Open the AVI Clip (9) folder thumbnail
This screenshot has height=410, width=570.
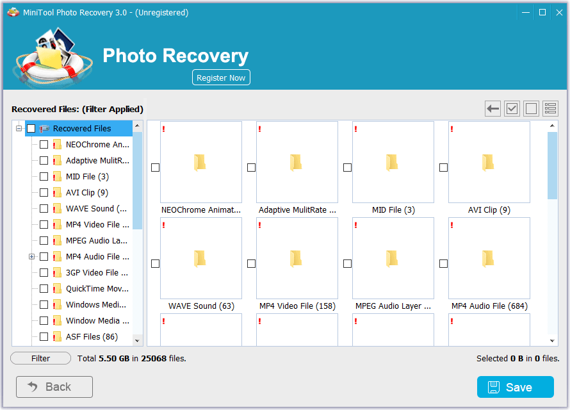tap(489, 162)
